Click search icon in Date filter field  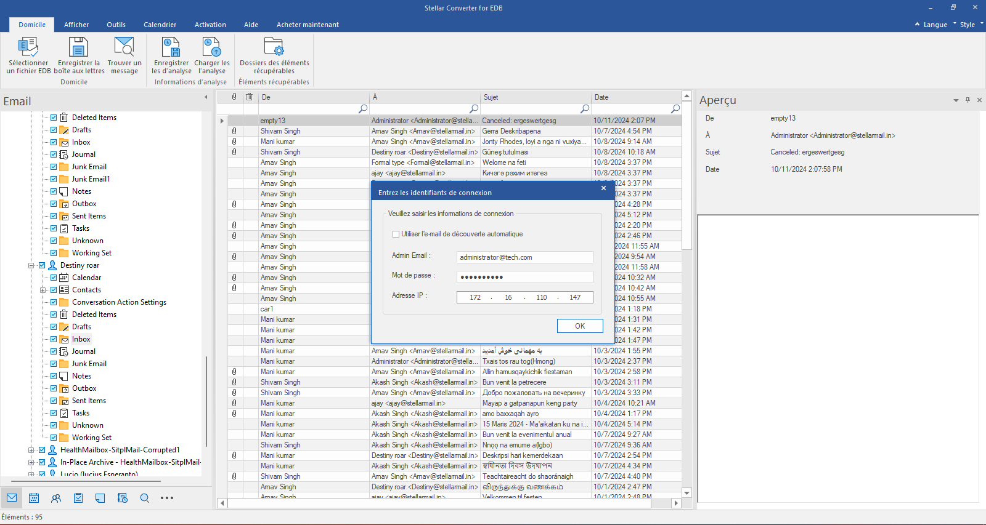click(x=675, y=108)
